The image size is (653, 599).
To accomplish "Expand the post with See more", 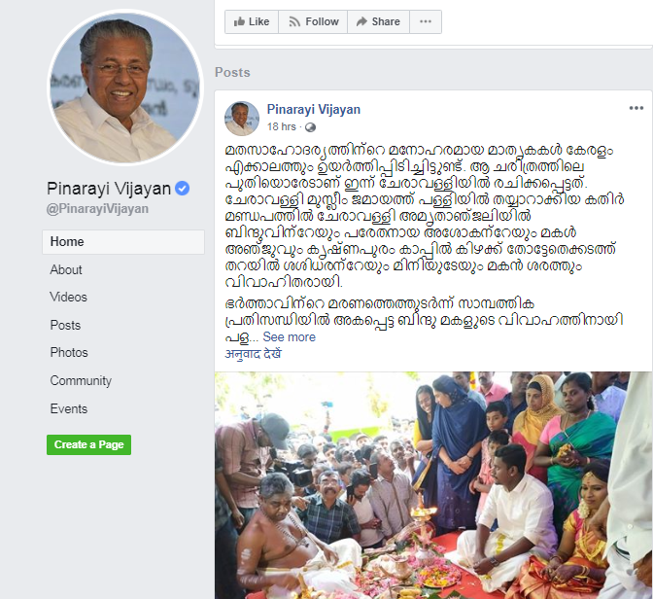I will coord(289,336).
